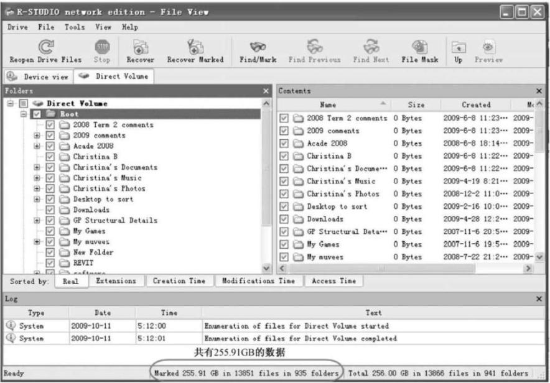This screenshot has width=550, height=383.
Task: Open Find/Mark binoculars tool
Action: coord(258,48)
